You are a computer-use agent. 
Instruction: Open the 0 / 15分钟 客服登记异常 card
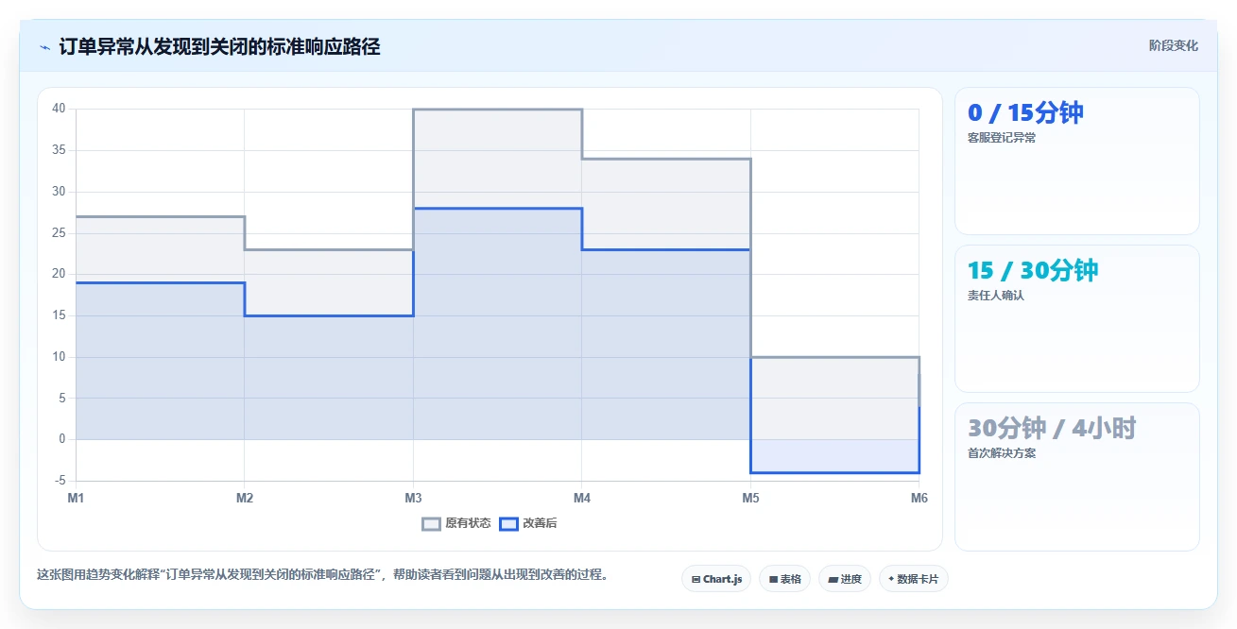1077,161
